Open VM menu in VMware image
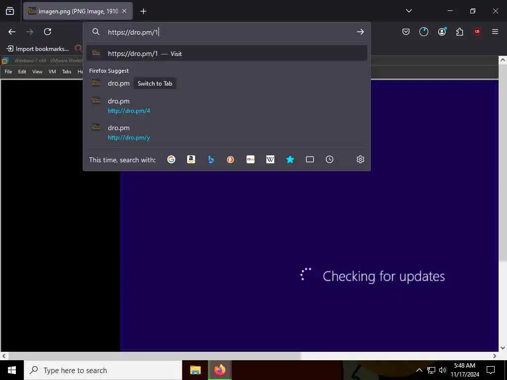 (52, 71)
